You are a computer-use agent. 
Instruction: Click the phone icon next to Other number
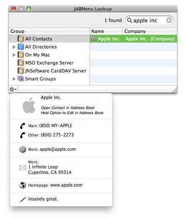pos(22,135)
